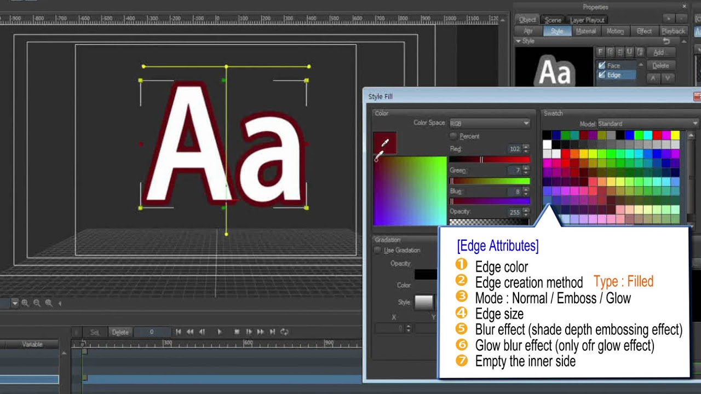Move style layer down with arrow

click(667, 78)
